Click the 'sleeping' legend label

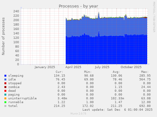click(x=16, y=76)
